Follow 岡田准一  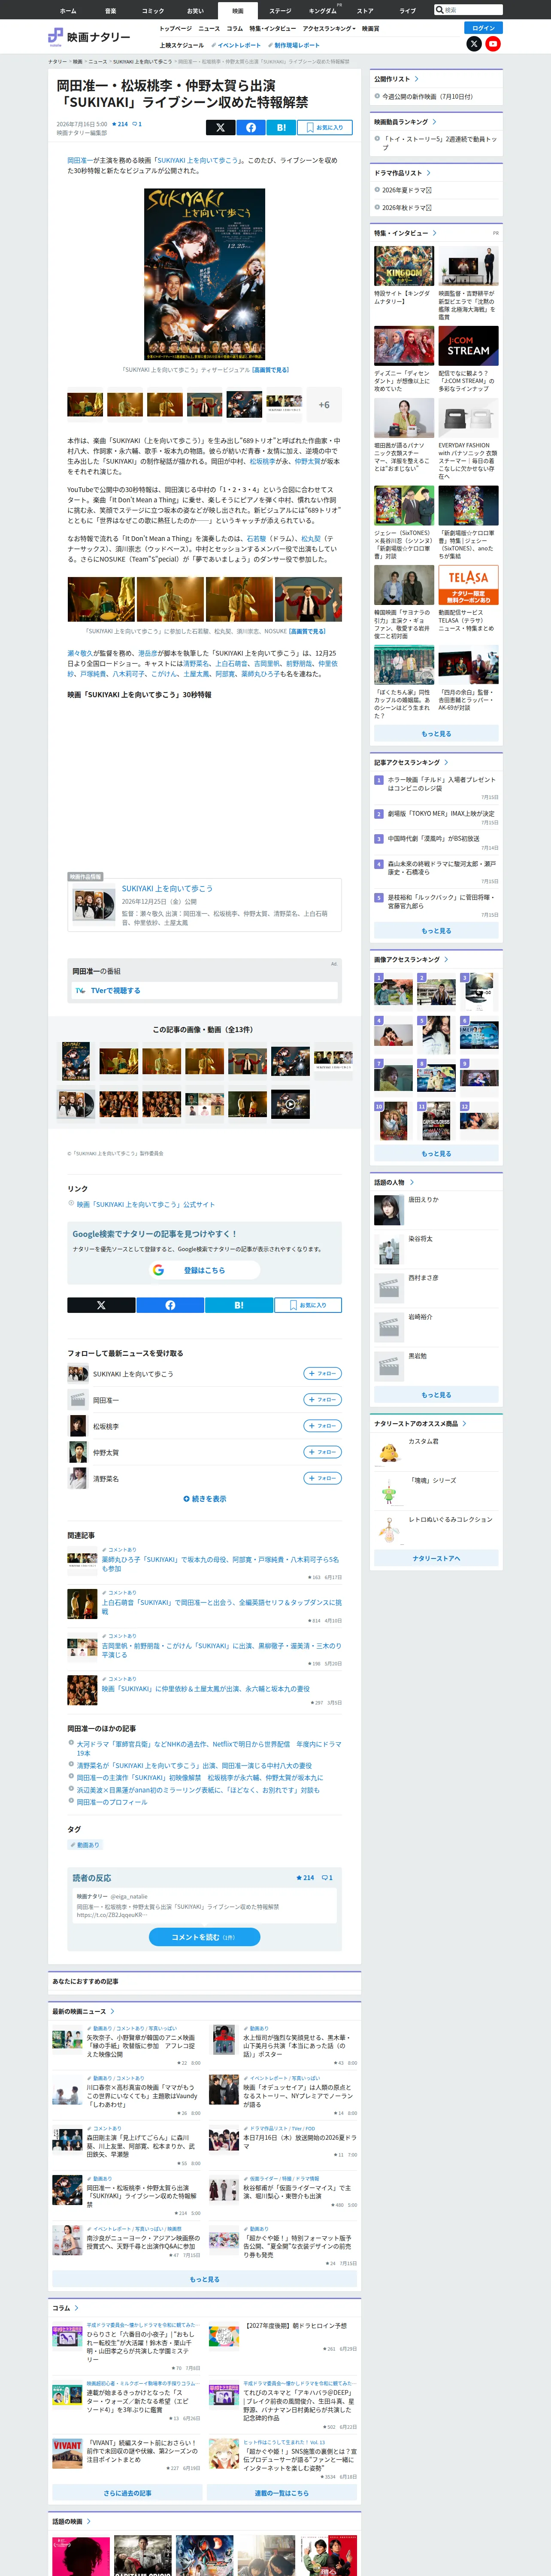323,1400
